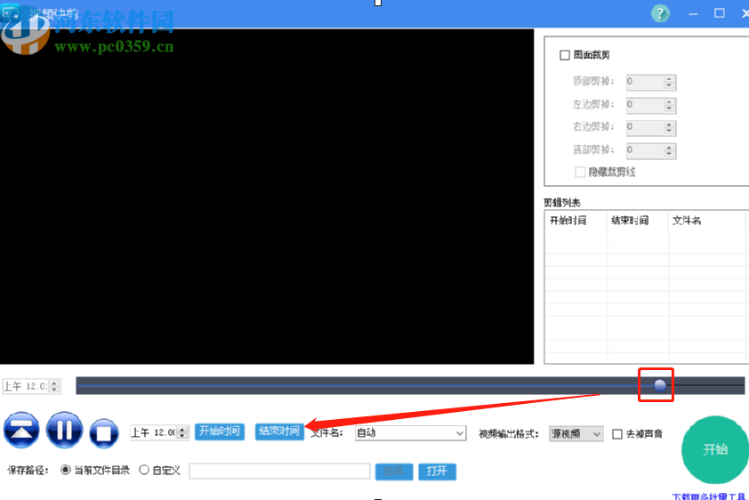Check the 去掉声音 option
The image size is (749, 500).
tap(617, 434)
